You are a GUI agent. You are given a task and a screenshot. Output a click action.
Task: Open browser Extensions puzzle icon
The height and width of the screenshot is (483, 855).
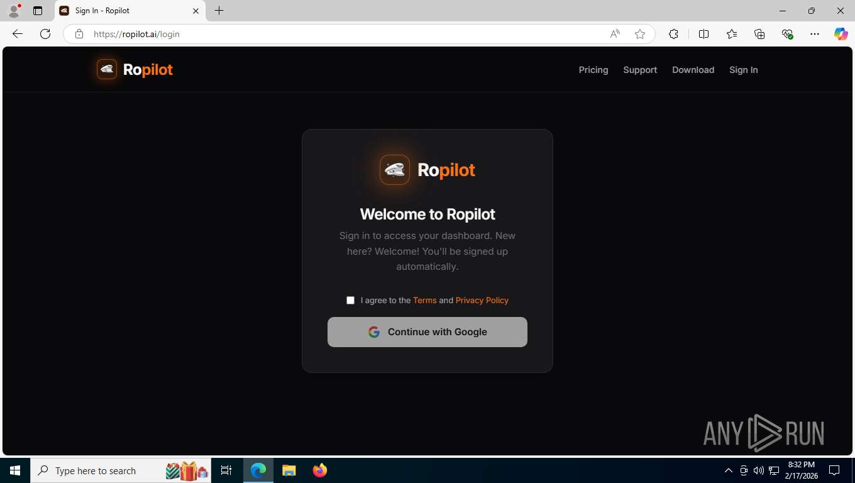pyautogui.click(x=673, y=34)
